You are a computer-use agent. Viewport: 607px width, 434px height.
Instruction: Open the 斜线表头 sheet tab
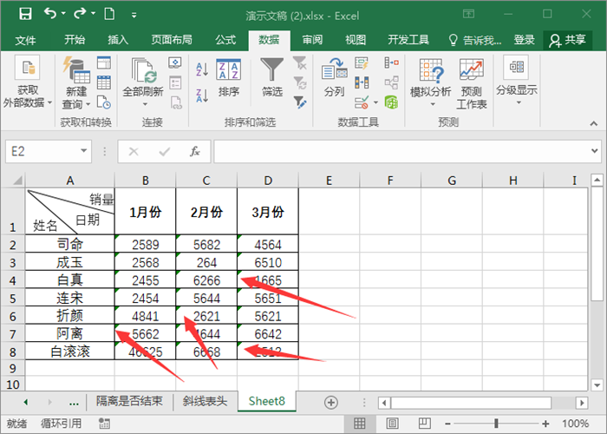coord(205,401)
